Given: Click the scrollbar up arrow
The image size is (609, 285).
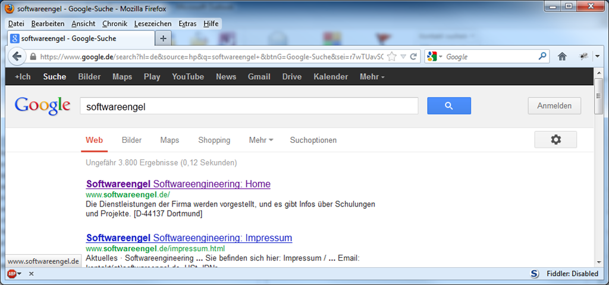Looking at the screenshot, I should point(598,73).
